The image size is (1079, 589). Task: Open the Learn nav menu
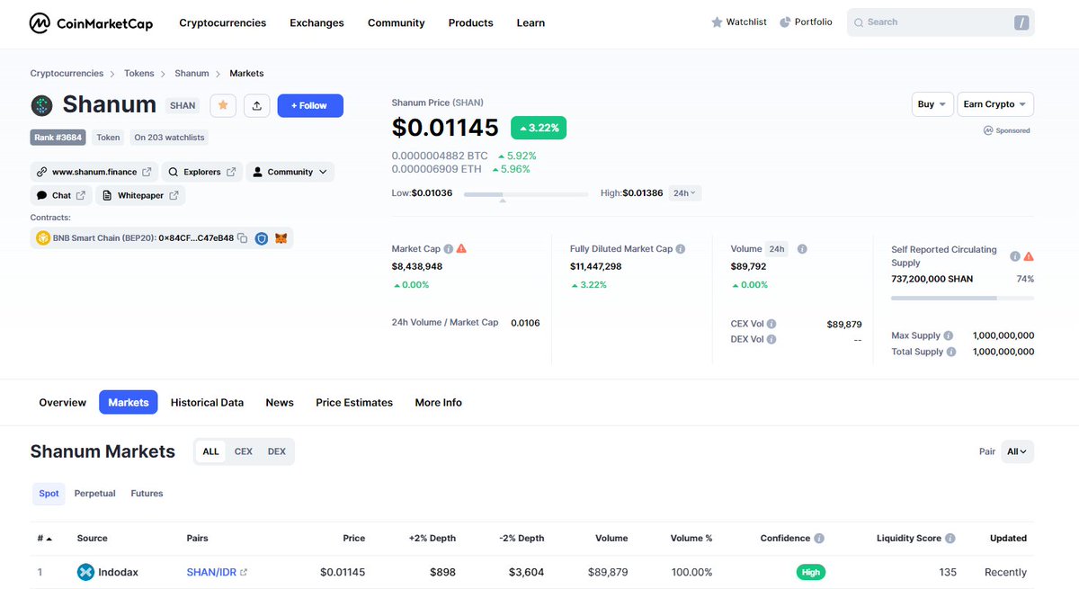tap(531, 23)
